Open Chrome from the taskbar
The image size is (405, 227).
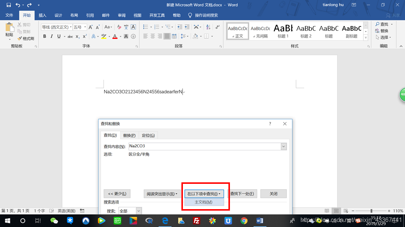(244, 221)
